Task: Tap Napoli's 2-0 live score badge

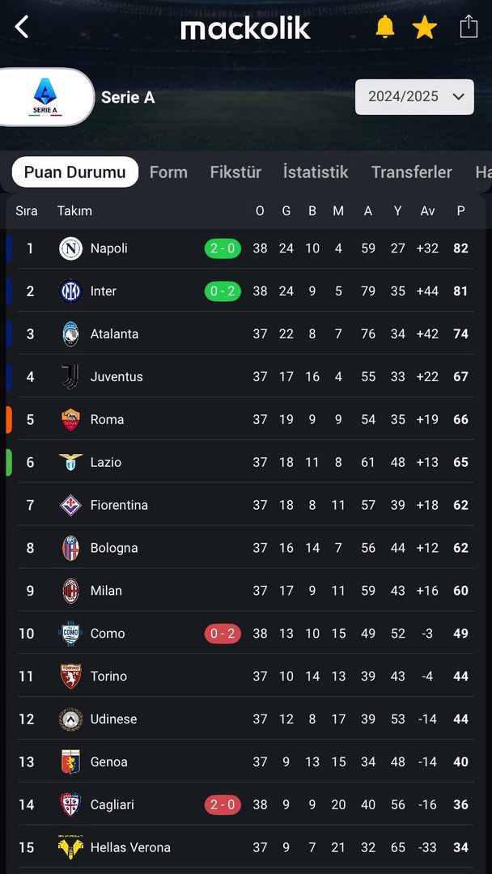Action: coord(223,248)
